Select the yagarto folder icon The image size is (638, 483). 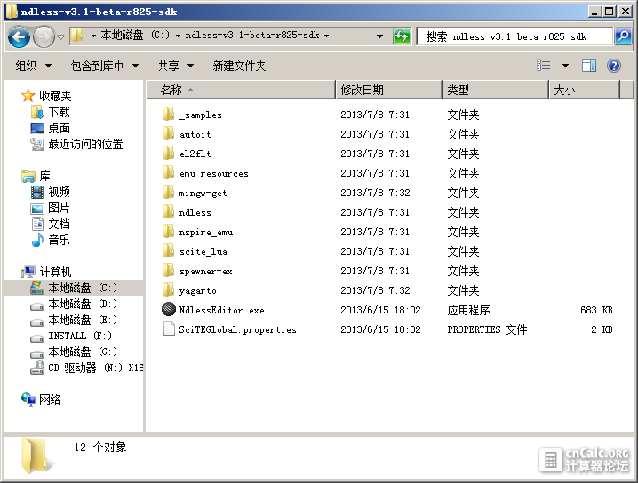[168, 289]
